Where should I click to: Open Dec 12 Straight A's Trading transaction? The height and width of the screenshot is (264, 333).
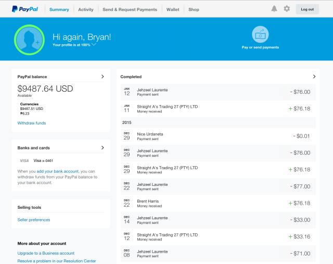tap(218, 237)
